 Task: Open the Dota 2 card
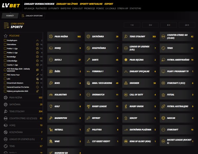(x=65, y=60)
